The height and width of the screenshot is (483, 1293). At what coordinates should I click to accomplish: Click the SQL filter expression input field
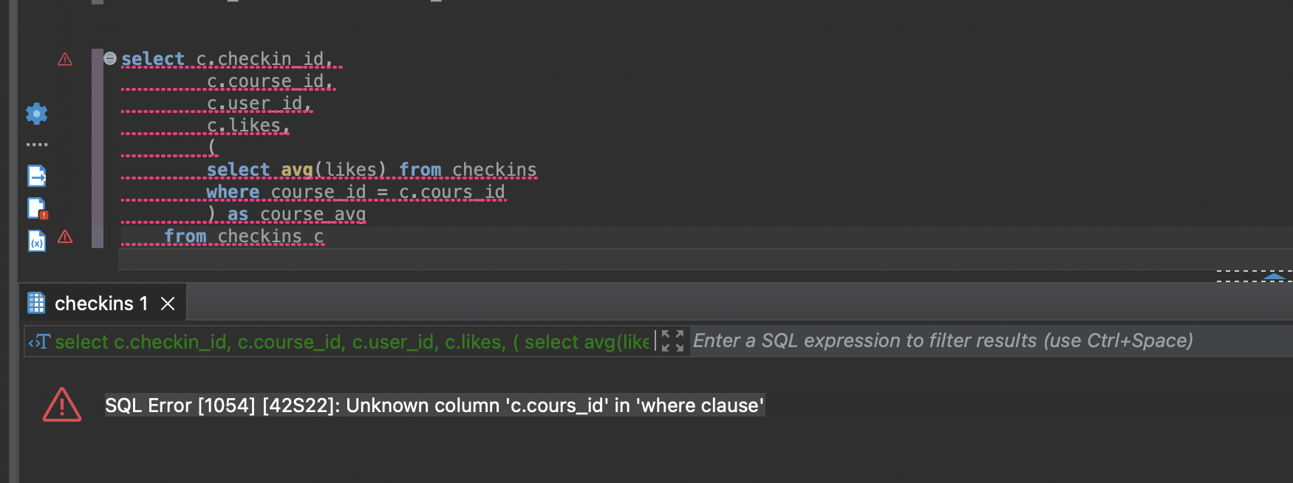pyautogui.click(x=992, y=341)
